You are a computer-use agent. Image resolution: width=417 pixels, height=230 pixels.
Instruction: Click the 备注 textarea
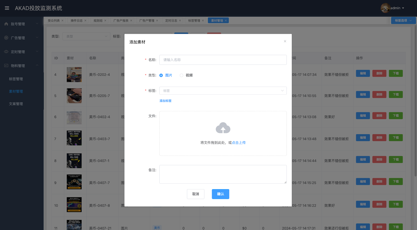[x=223, y=174]
